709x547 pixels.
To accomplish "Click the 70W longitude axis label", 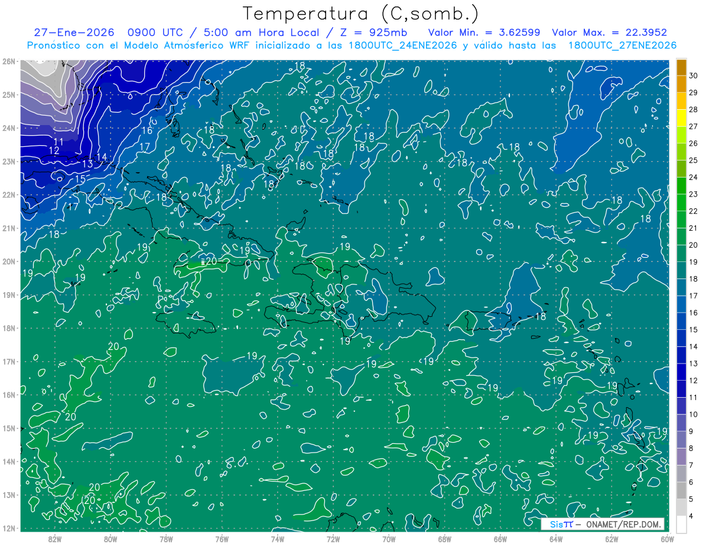I will tap(388, 540).
